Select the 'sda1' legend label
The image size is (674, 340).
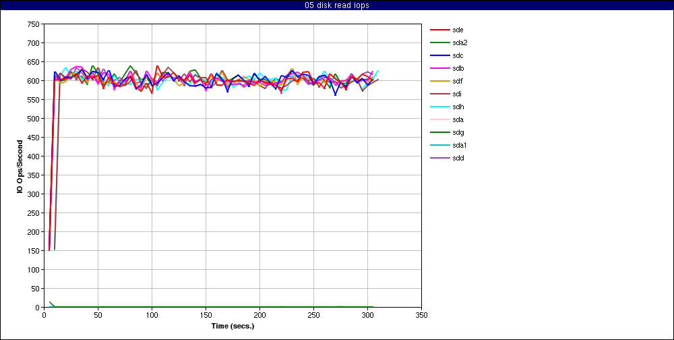[x=460, y=145]
